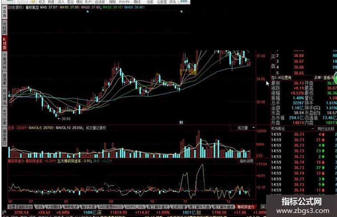Click the MA10: 37.06 label
The image size is (337, 217).
click(70, 7)
